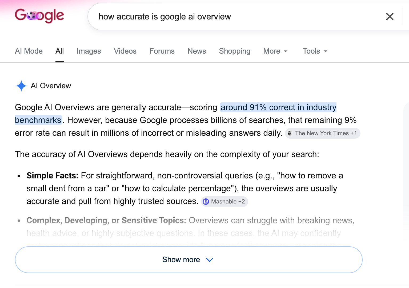Viewport: 409px width, 288px height.
Task: Click the AI Overview sparkle icon
Action: 21,86
